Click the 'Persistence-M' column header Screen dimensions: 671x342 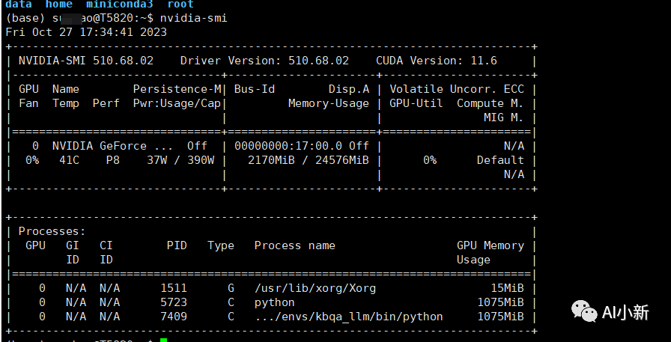[x=177, y=89]
